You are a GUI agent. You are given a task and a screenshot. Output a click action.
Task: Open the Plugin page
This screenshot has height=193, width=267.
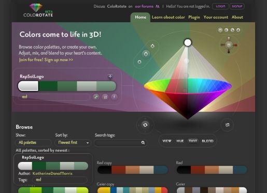tap(194, 17)
